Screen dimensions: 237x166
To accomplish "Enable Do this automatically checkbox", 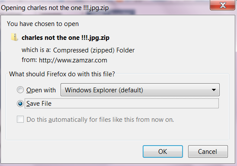I will tap(20, 119).
